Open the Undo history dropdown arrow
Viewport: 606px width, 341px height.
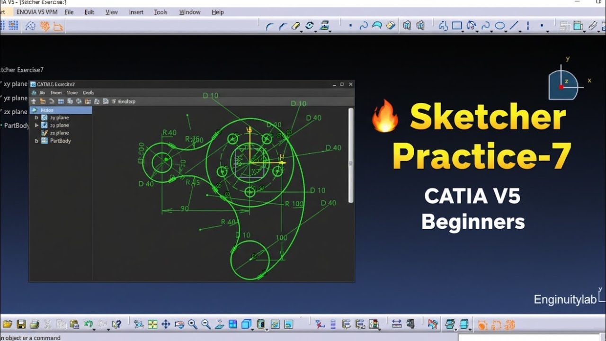click(x=95, y=329)
